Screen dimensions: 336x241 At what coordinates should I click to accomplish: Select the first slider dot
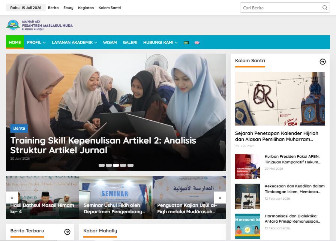[x=102, y=165]
